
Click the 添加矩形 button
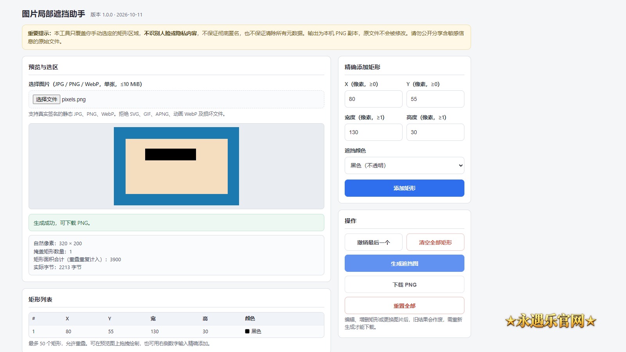tap(404, 188)
